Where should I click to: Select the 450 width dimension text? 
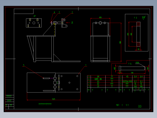(100, 18)
